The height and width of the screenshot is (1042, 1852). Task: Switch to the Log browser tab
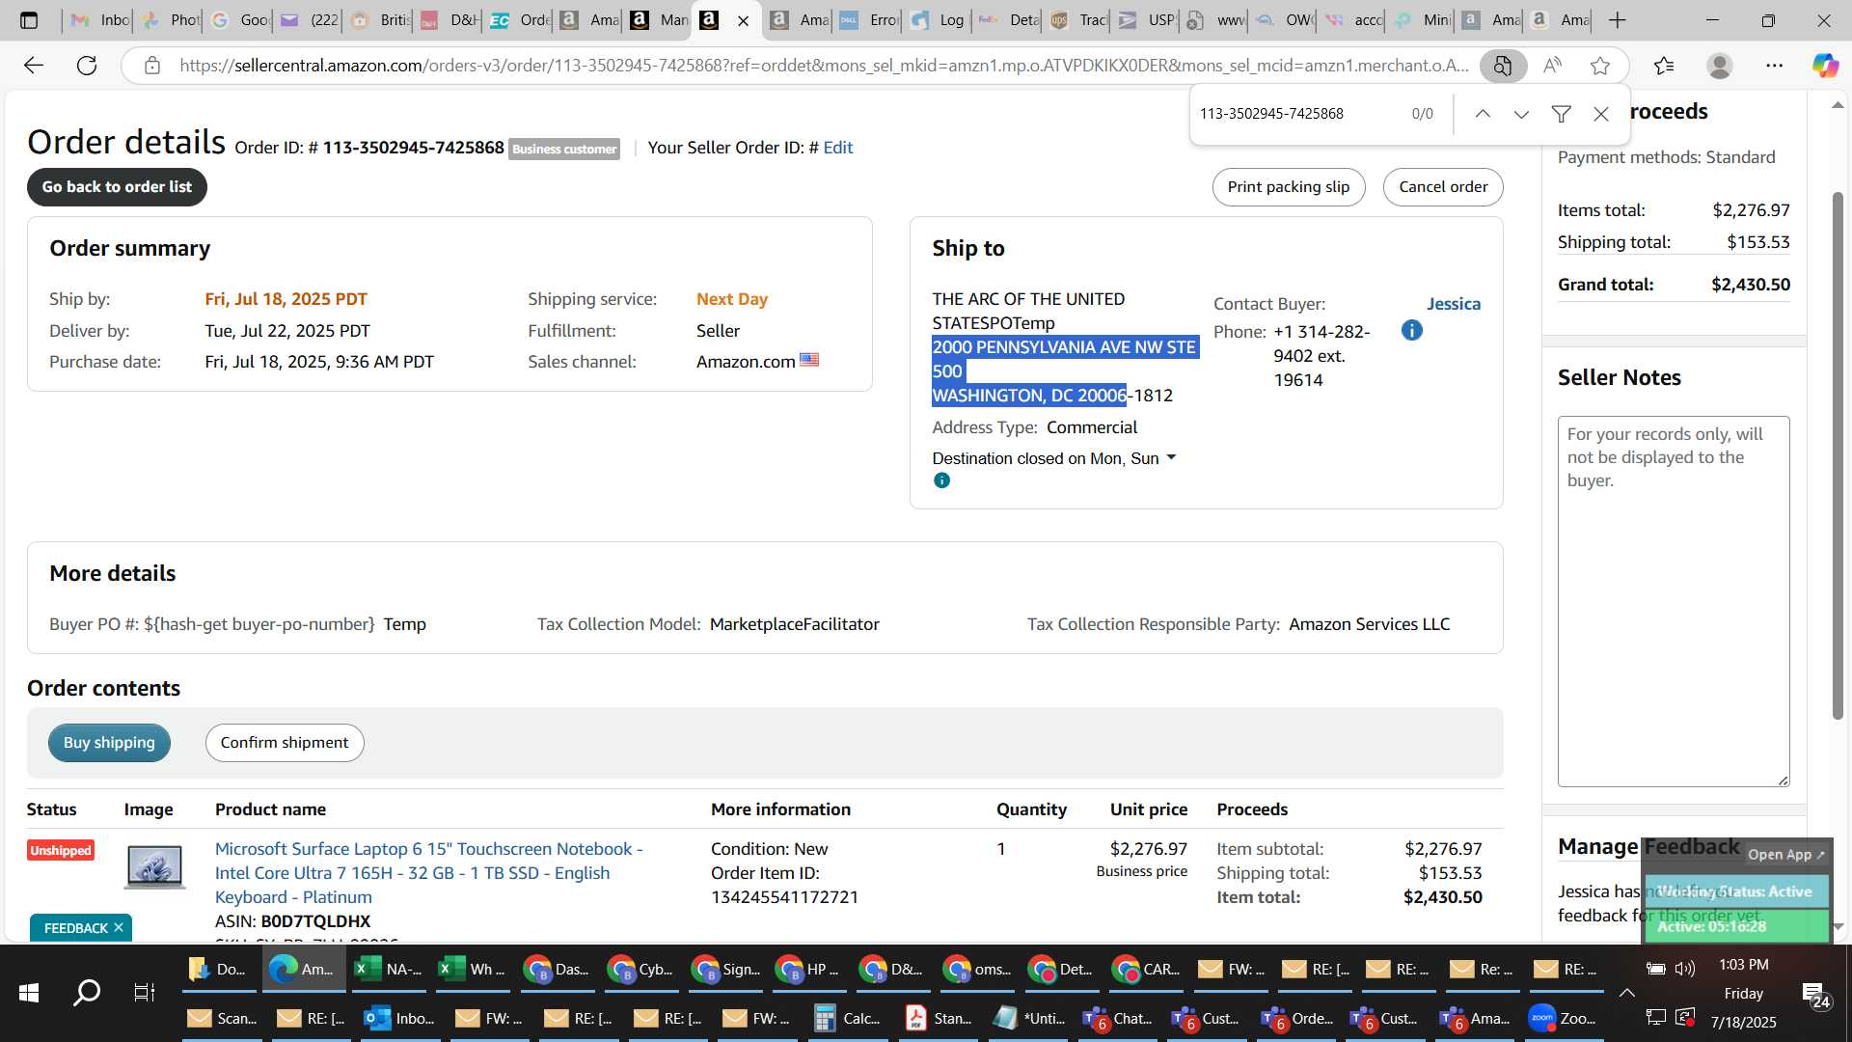(x=938, y=20)
